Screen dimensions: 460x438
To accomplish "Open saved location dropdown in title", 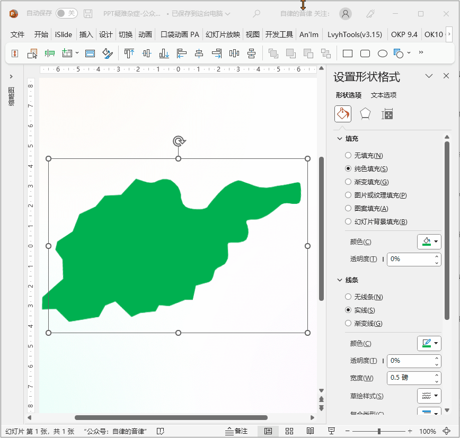I will point(228,14).
